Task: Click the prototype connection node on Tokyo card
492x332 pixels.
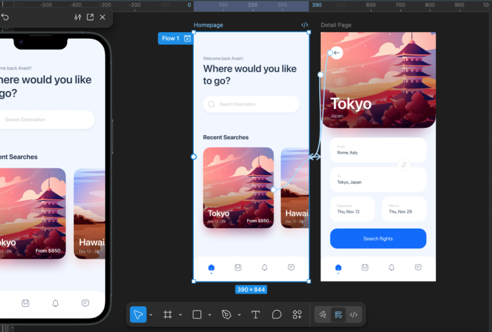Action: (x=274, y=189)
